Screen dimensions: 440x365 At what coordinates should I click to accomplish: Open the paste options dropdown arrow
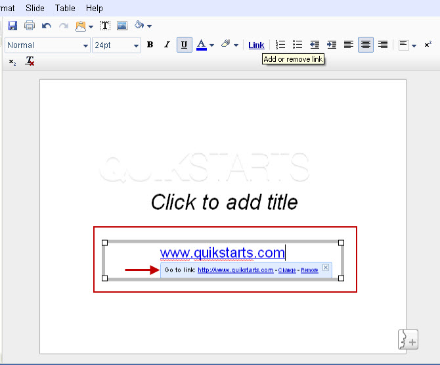click(91, 27)
